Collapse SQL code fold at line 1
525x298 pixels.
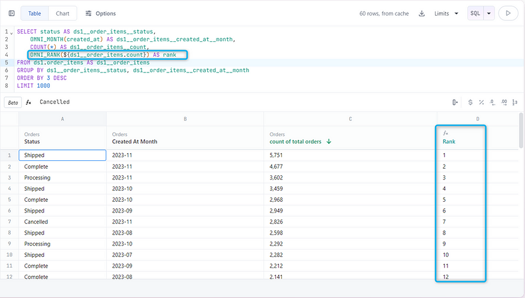12,33
